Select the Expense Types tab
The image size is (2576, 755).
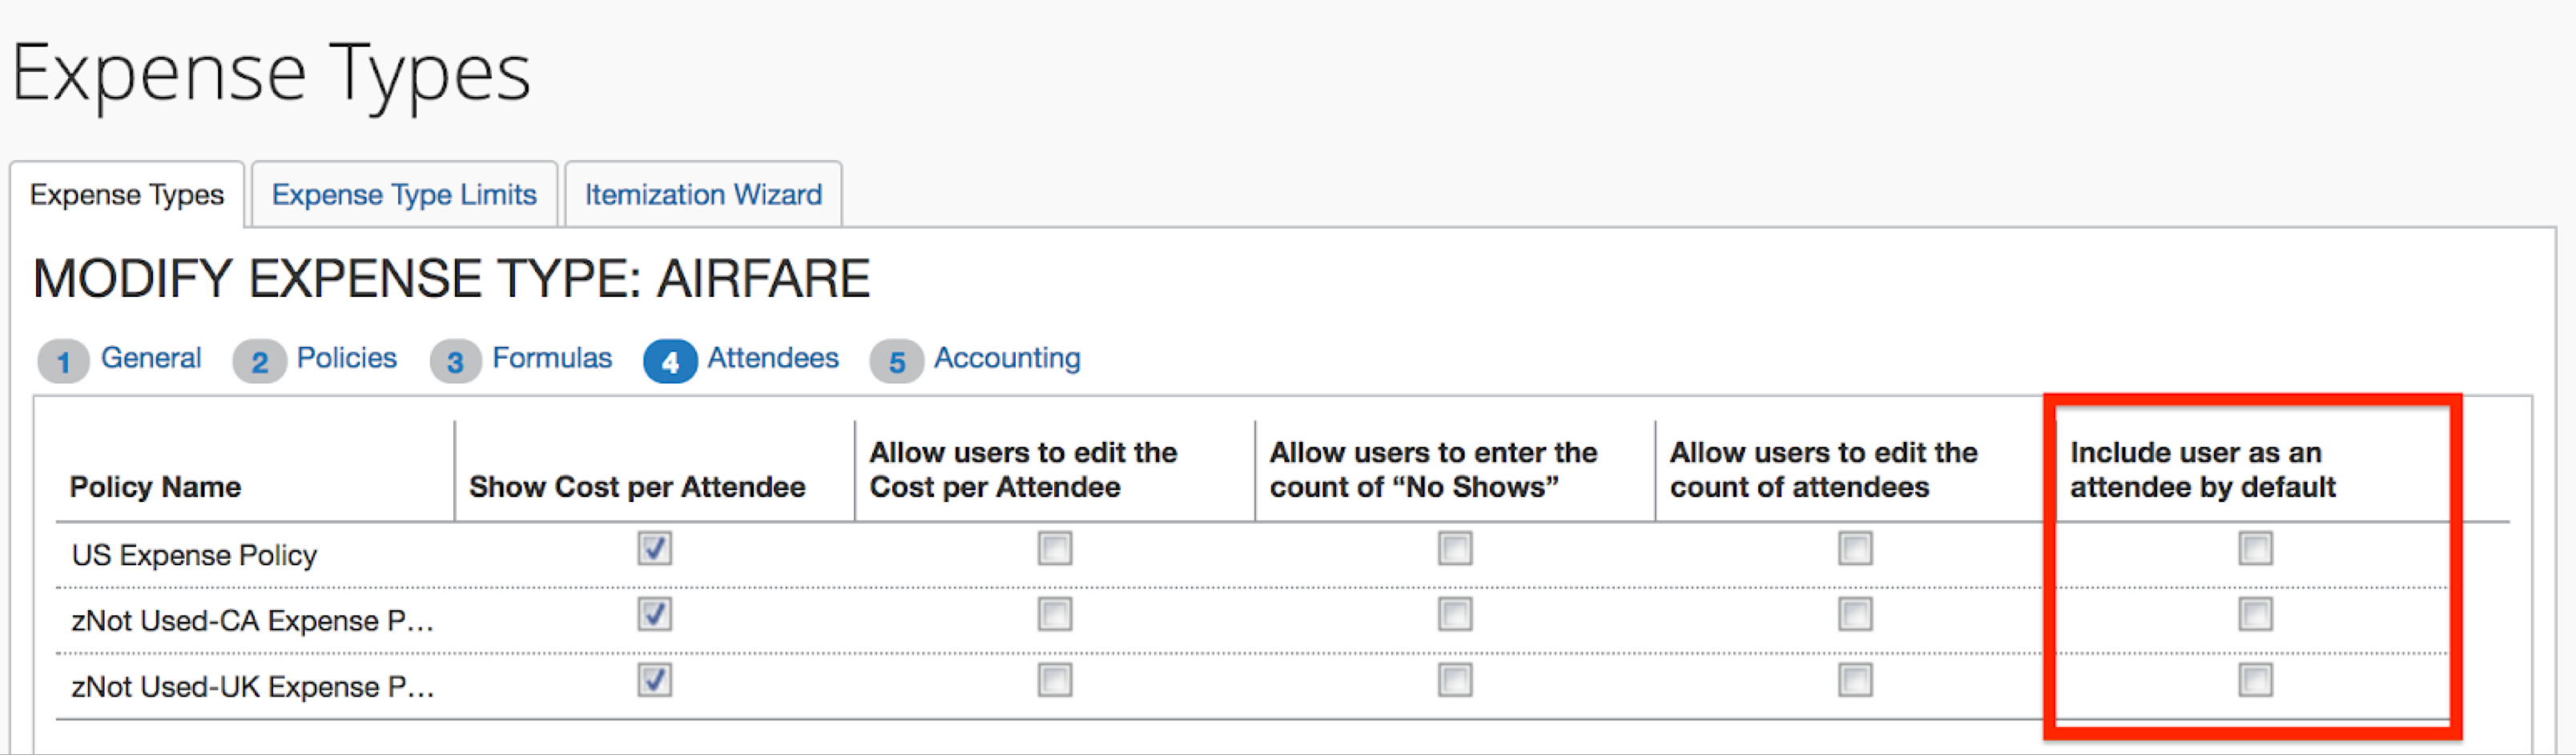pos(127,194)
